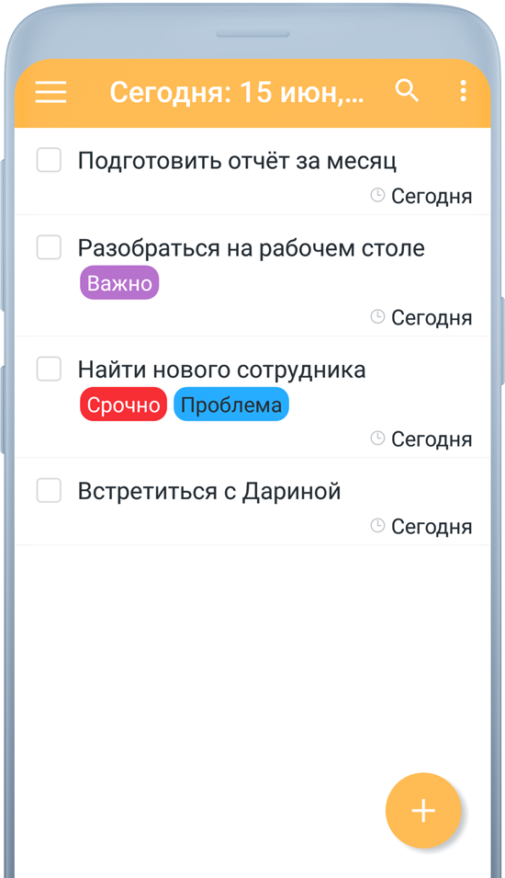The height and width of the screenshot is (878, 505).
Task: Check off Разобраться на рабочем столе
Action: click(49, 247)
